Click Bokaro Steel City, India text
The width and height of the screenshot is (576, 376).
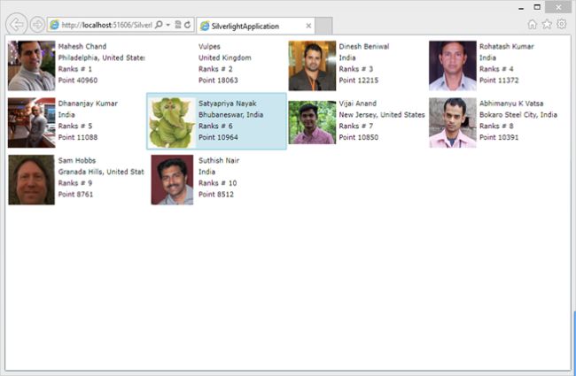pyautogui.click(x=518, y=115)
